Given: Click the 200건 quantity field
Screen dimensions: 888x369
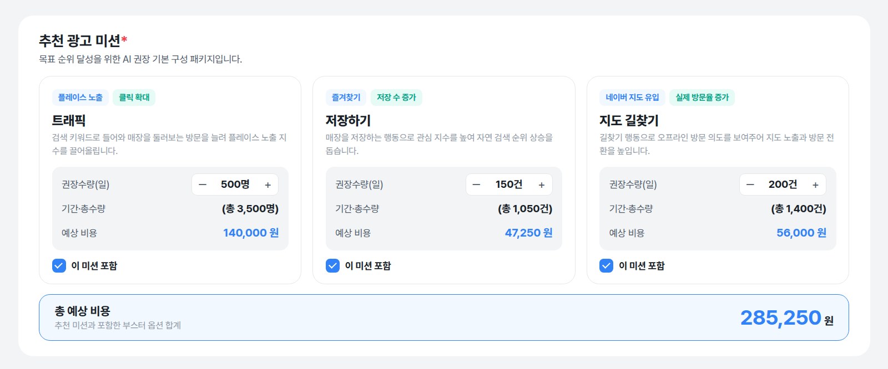Looking at the screenshot, I should click(x=783, y=184).
